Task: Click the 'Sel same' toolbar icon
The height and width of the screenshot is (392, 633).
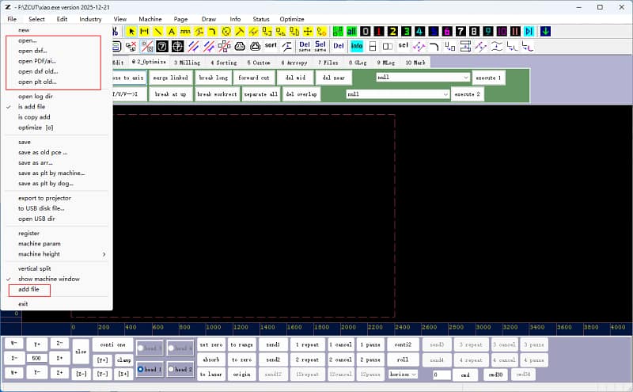Action: tap(320, 47)
